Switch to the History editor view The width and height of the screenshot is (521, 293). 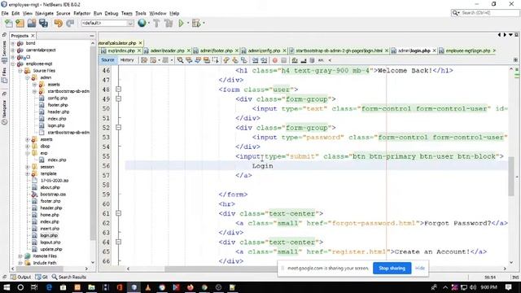127,60
